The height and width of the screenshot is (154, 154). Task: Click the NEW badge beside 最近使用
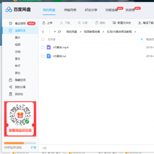tap(31, 24)
